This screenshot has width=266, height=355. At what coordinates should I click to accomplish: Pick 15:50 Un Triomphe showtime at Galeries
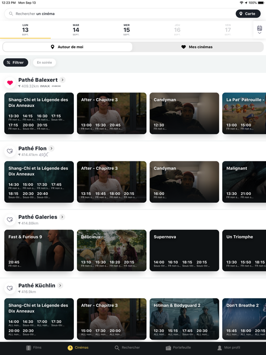click(x=246, y=263)
